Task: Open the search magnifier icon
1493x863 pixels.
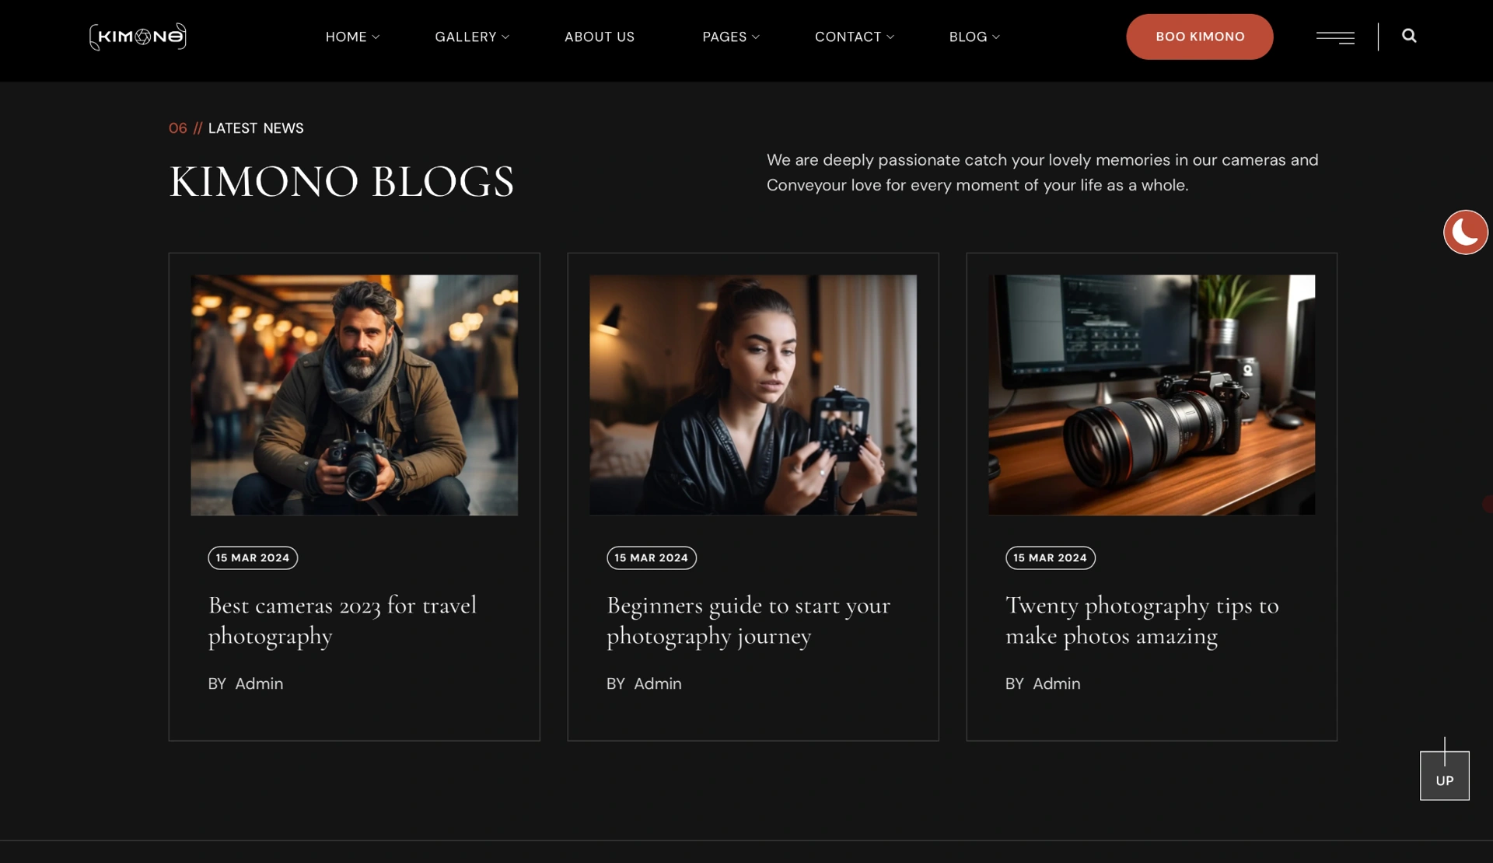Action: [1409, 36]
